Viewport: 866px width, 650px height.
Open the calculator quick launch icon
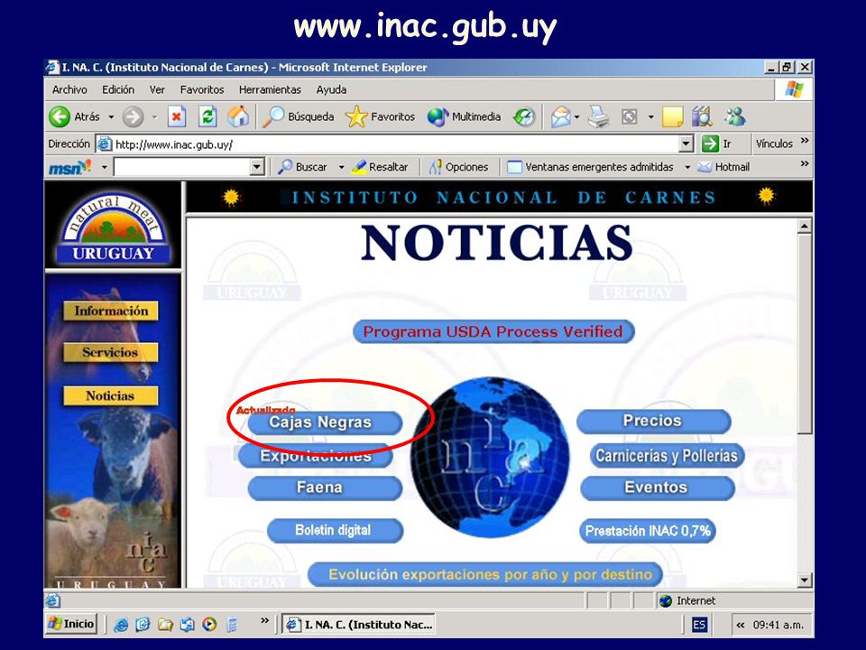[232, 625]
